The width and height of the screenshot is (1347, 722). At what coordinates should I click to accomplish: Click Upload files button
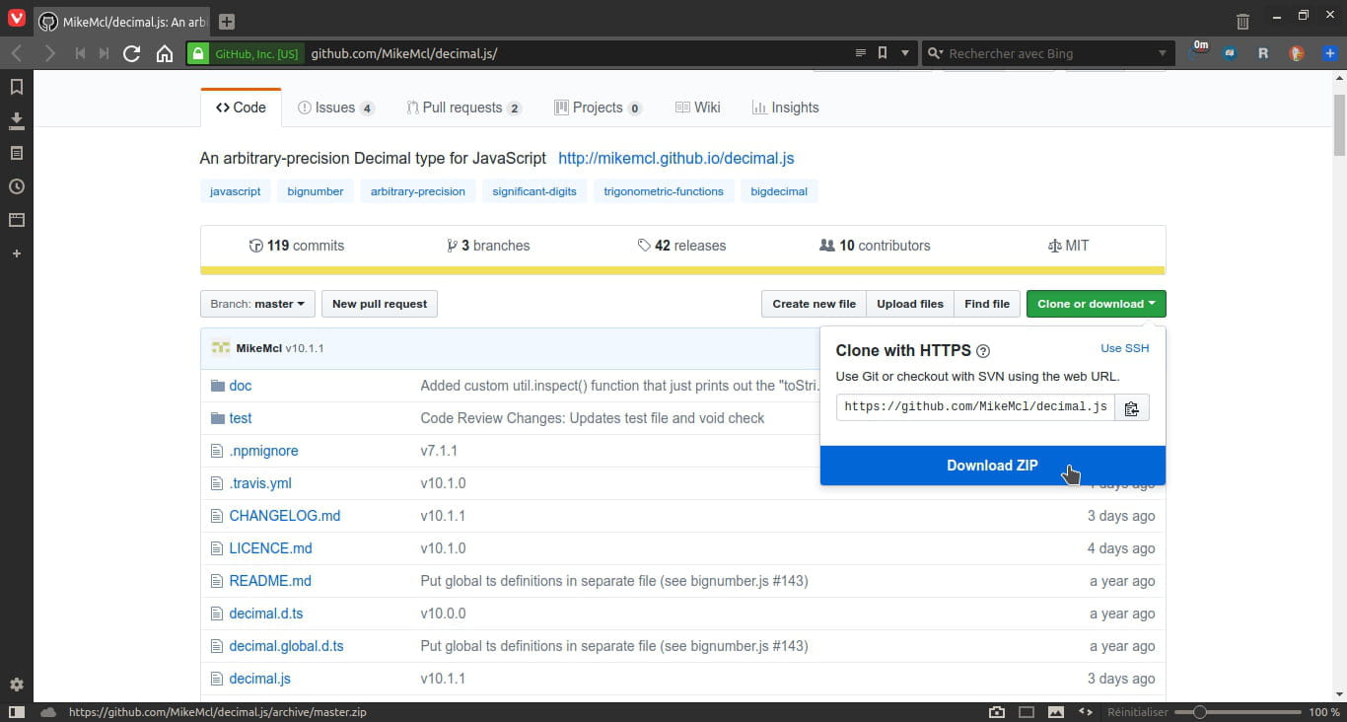pyautogui.click(x=910, y=304)
